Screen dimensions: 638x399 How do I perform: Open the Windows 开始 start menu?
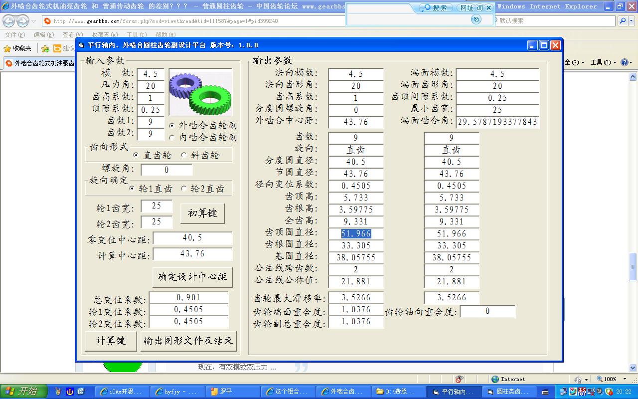click(24, 391)
